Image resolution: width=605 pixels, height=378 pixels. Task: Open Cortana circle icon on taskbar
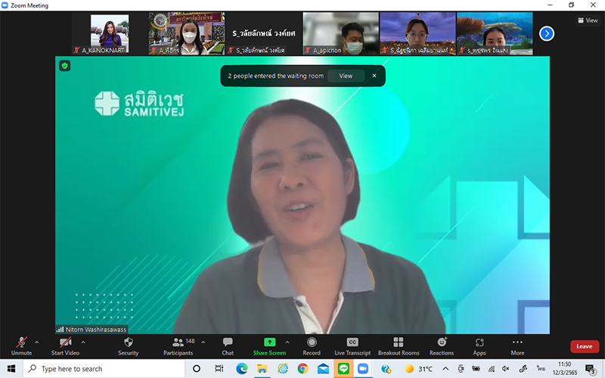(x=197, y=369)
